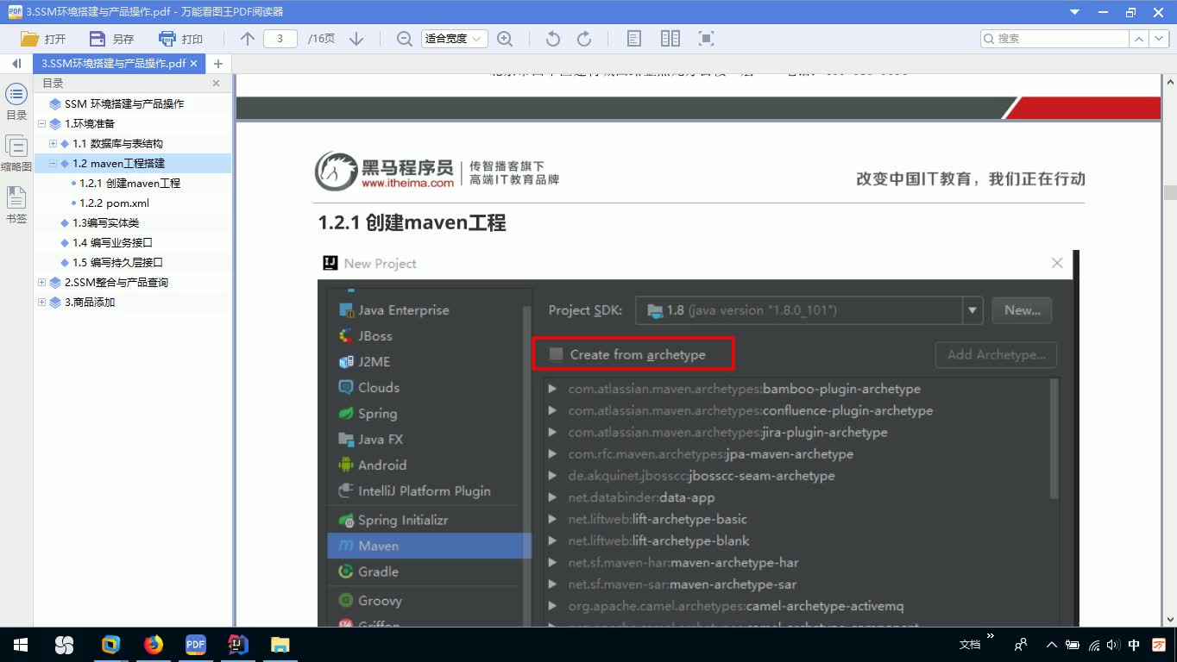
Task: Open the 适合宽度 zoom mode dropdown
Action: click(455, 39)
